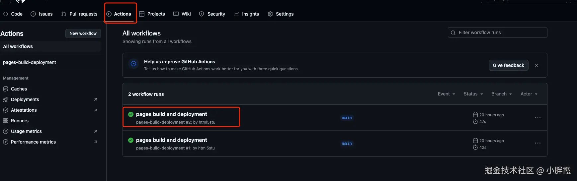This screenshot has height=181, width=577.
Task: Click the New workflow button
Action: click(83, 33)
